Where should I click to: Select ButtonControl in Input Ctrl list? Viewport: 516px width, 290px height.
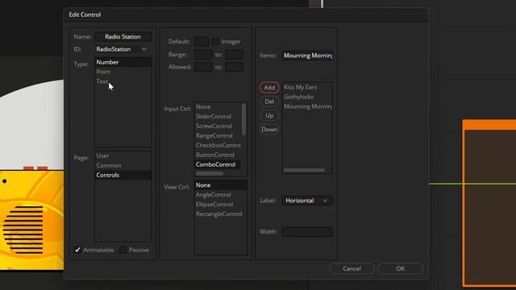(218, 155)
